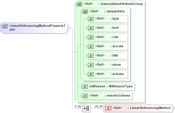Click the A icon beside remoteSchema
Viewport: 175px width, 113px height.
(x=85, y=96)
